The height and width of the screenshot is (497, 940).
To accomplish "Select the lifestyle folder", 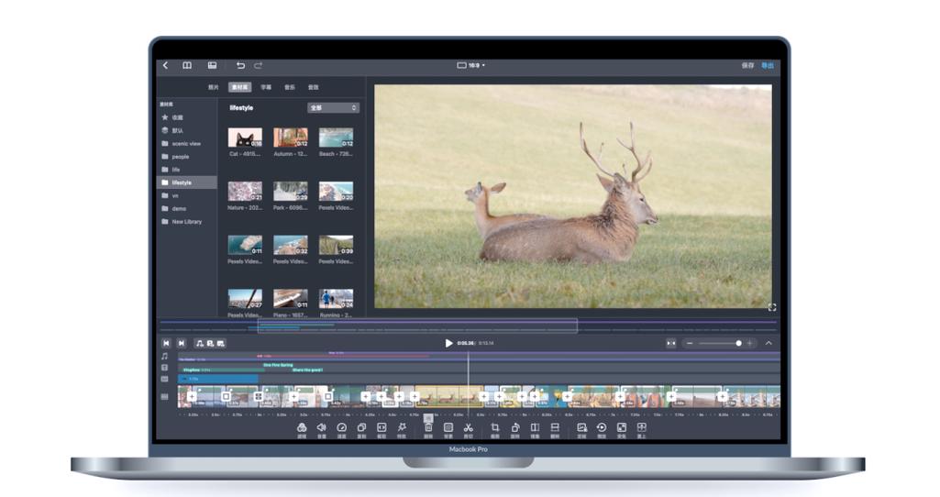I will (186, 182).
